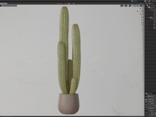The height and width of the screenshot is (117, 156).
Task: Click the outliner search field
Action: 155,4
